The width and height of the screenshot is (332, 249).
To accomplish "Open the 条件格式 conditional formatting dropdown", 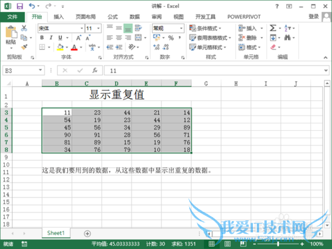I will pos(205,29).
